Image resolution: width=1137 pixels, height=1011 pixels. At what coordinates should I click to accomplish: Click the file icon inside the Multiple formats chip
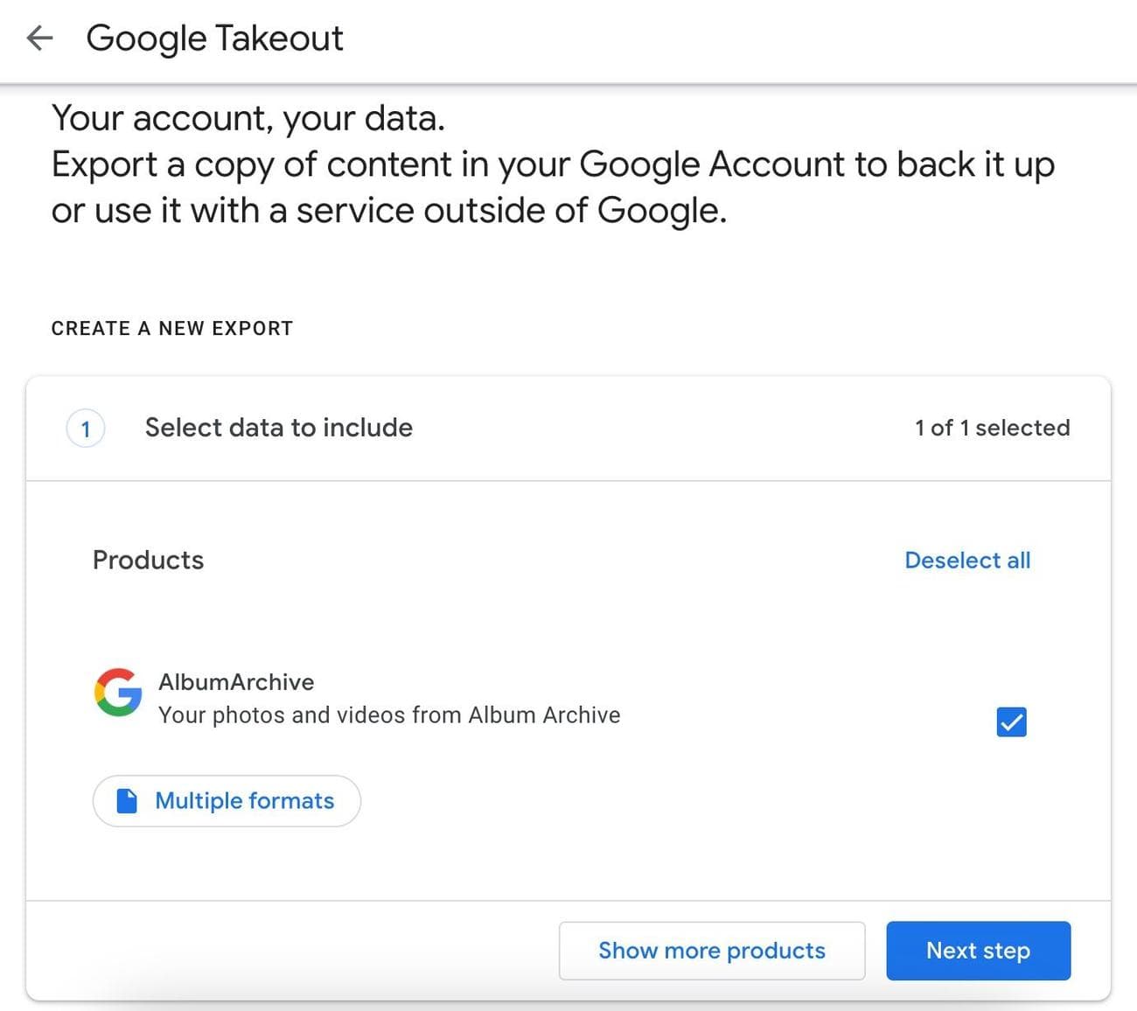tap(128, 800)
